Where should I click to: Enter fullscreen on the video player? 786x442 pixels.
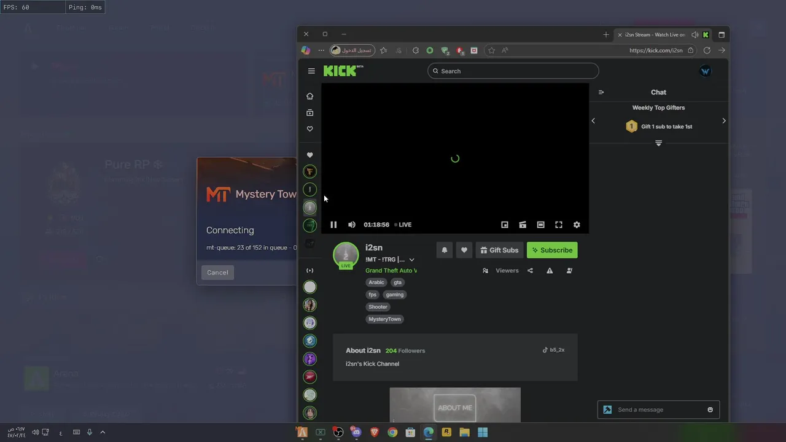point(559,225)
